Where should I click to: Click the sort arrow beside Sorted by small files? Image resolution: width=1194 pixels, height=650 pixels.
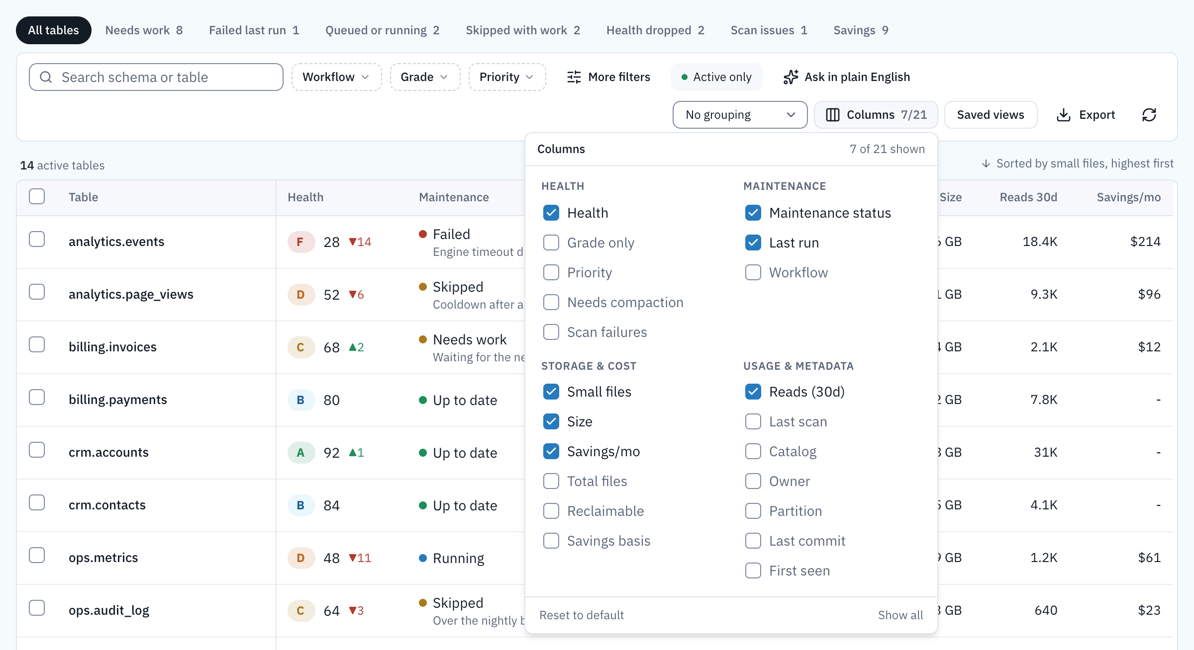(986, 163)
